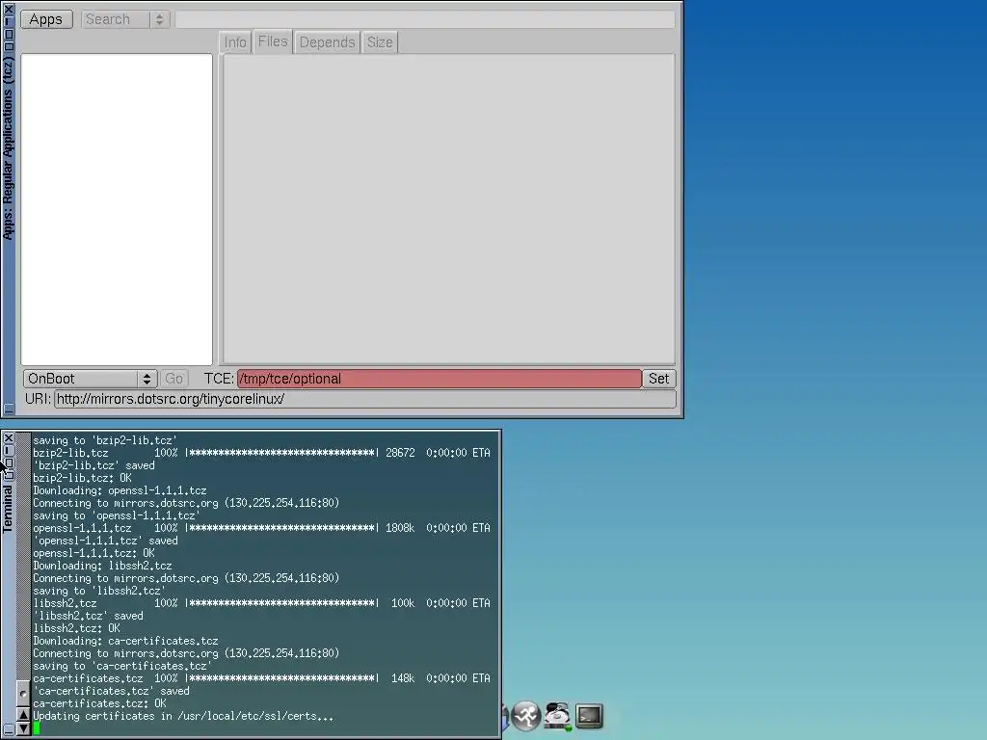Screen dimensions: 987x740
Task: Open the Run Program dock icon
Action: tap(525, 716)
